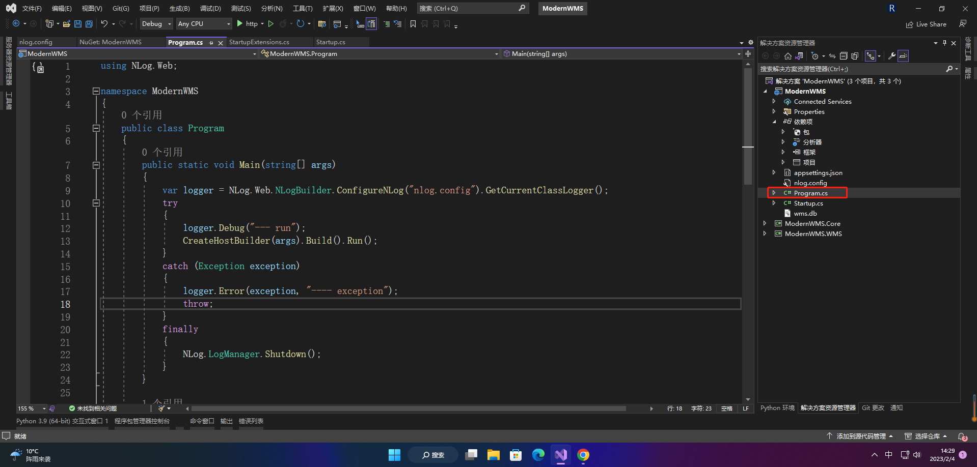Click Collapse All icon in Solution Explorer
Viewport: 977px width, 467px height.
[x=844, y=56]
